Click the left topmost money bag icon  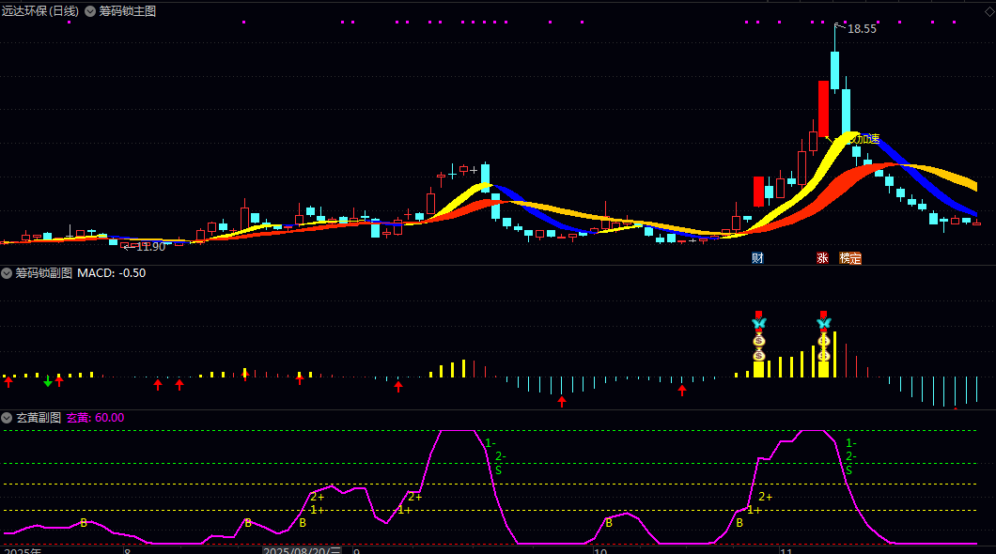[x=758, y=340]
